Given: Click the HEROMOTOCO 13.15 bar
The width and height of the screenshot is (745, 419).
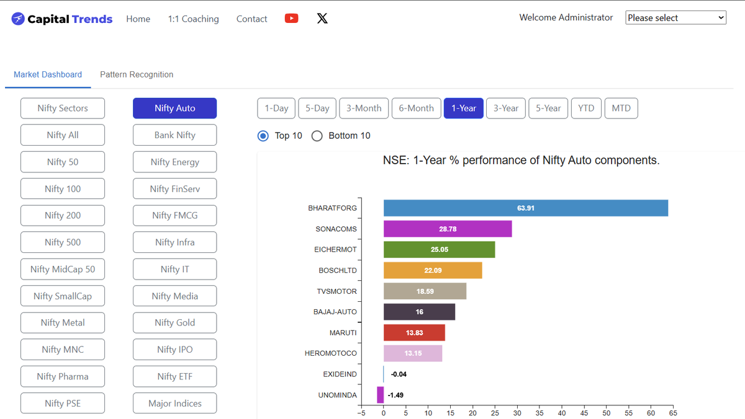Looking at the screenshot, I should (x=413, y=353).
